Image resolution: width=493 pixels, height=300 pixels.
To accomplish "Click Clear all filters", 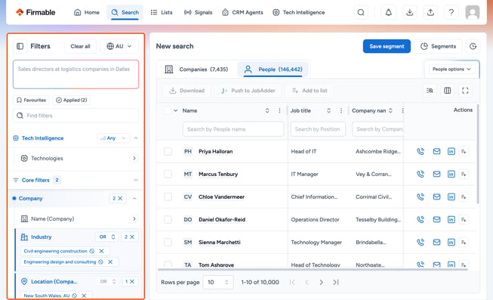I will pos(80,46).
